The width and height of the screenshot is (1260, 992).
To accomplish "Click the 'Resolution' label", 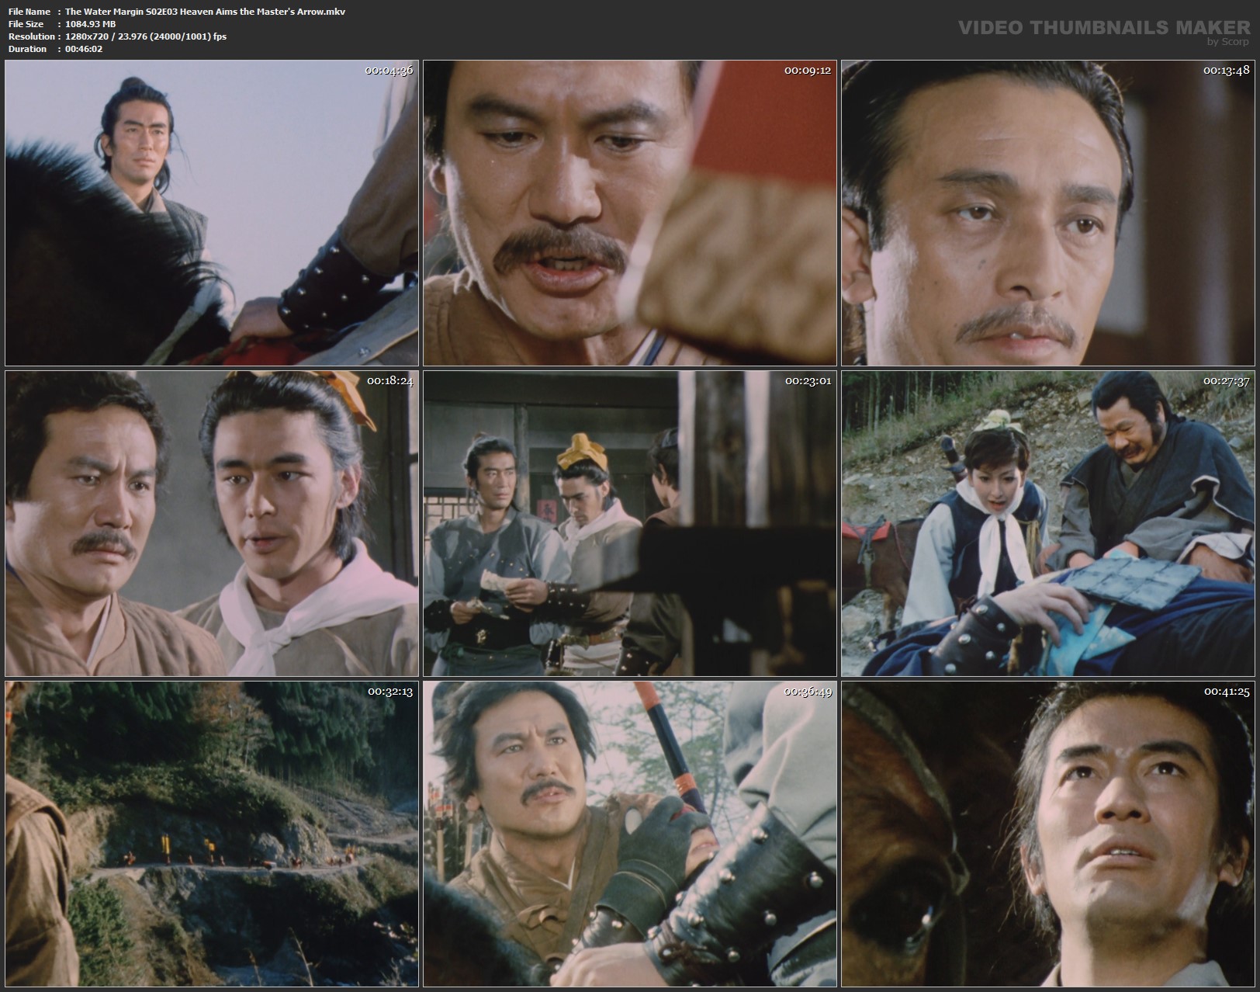I will click(31, 36).
